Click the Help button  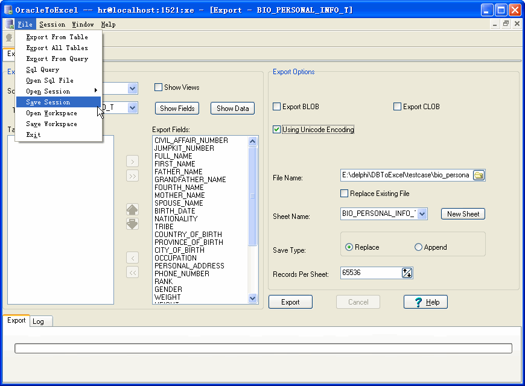pos(425,302)
